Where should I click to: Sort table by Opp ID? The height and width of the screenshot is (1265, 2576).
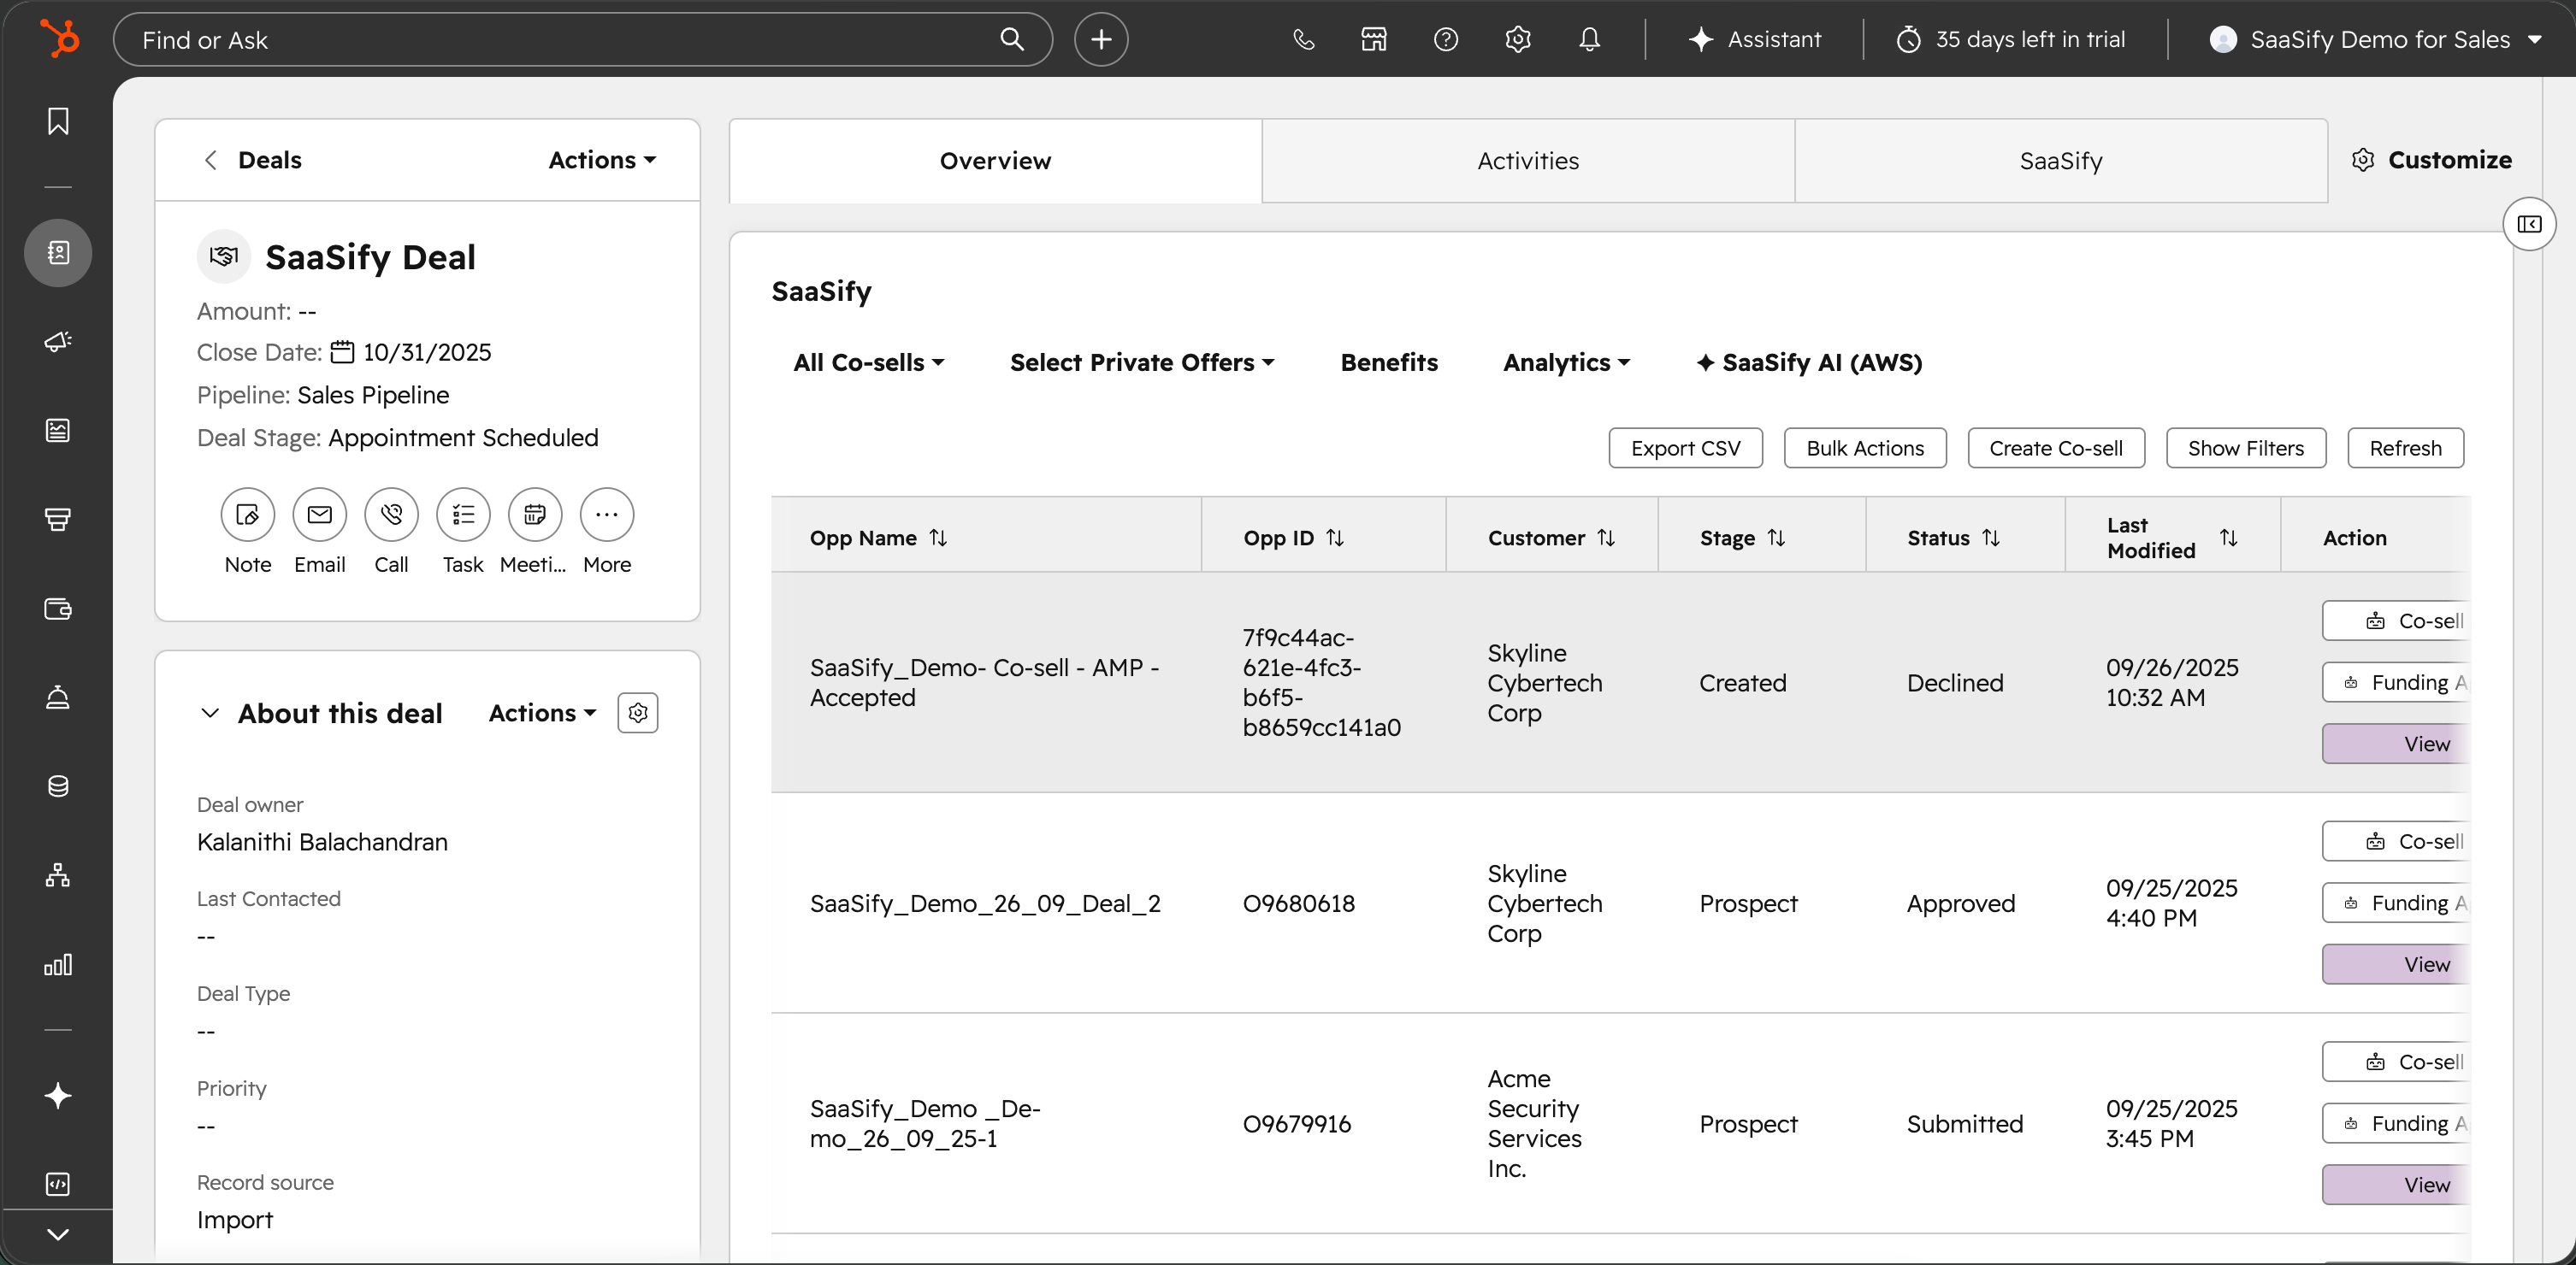coord(1335,538)
